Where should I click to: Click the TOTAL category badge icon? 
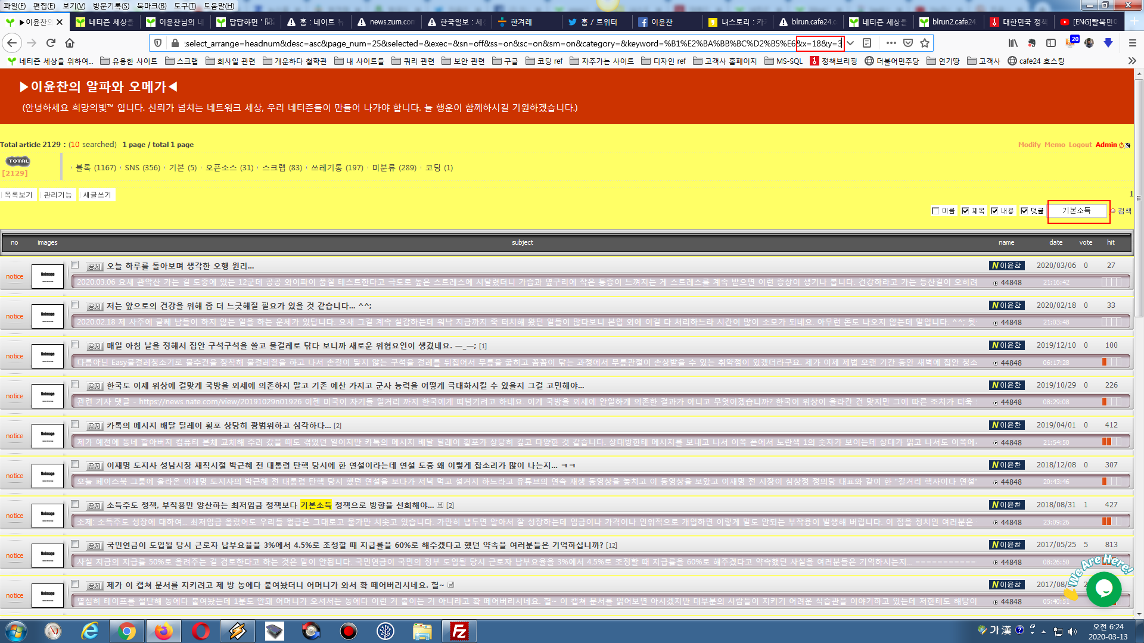click(18, 161)
